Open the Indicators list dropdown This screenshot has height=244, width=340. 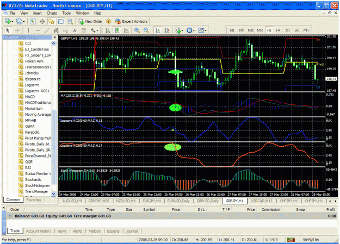pos(179,30)
